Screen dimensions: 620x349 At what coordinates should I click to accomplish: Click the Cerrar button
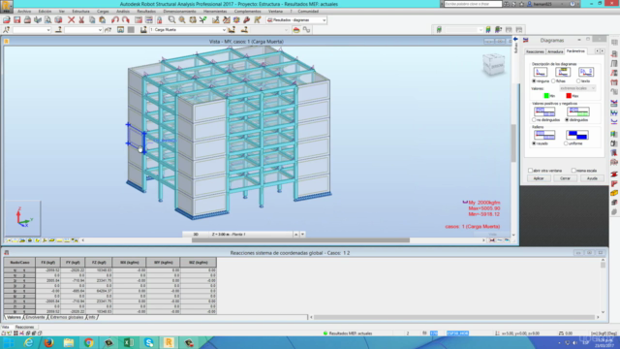coord(565,178)
